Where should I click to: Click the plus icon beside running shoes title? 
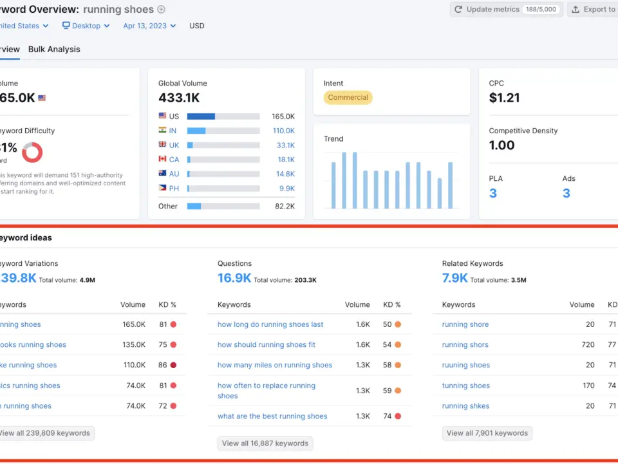click(161, 9)
